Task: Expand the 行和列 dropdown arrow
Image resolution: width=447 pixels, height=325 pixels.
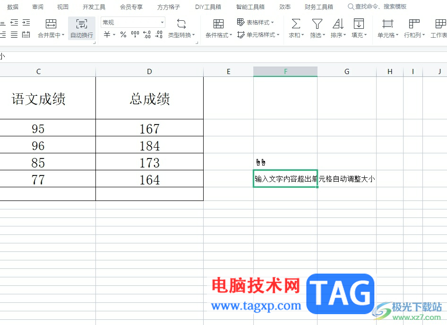Action: (423, 35)
